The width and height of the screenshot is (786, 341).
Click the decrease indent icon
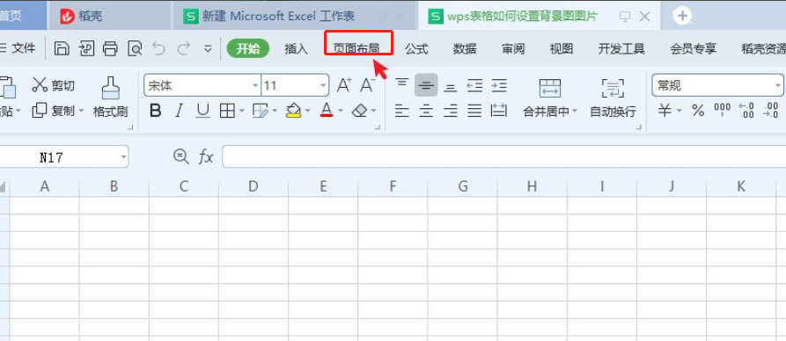pos(474,85)
